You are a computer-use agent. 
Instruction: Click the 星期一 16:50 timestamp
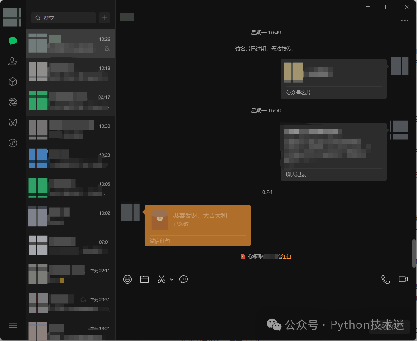pos(266,110)
